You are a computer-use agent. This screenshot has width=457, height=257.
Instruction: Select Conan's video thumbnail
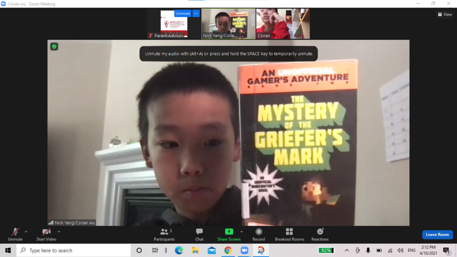coord(283,24)
